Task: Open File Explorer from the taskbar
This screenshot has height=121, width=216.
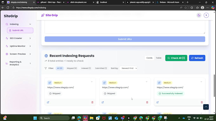Action: tap(91, 118)
